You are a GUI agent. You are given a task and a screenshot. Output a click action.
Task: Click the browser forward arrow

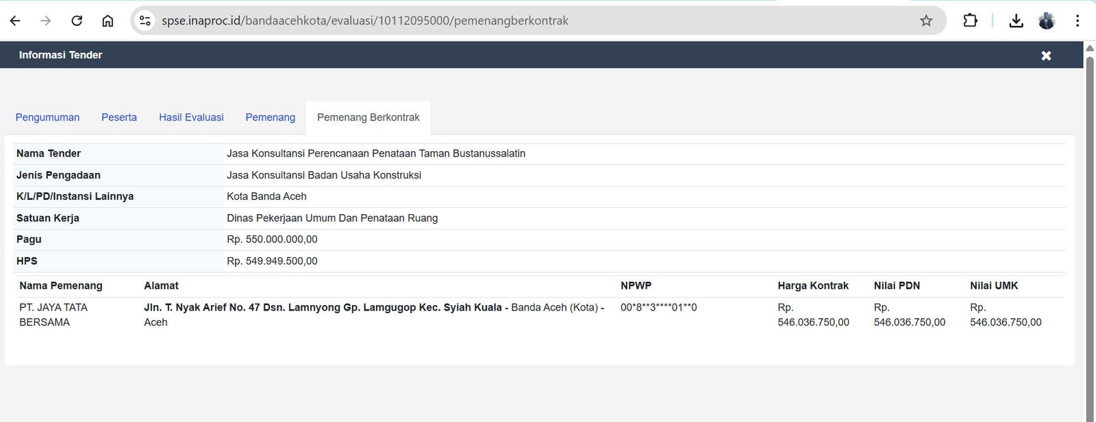[x=46, y=21]
